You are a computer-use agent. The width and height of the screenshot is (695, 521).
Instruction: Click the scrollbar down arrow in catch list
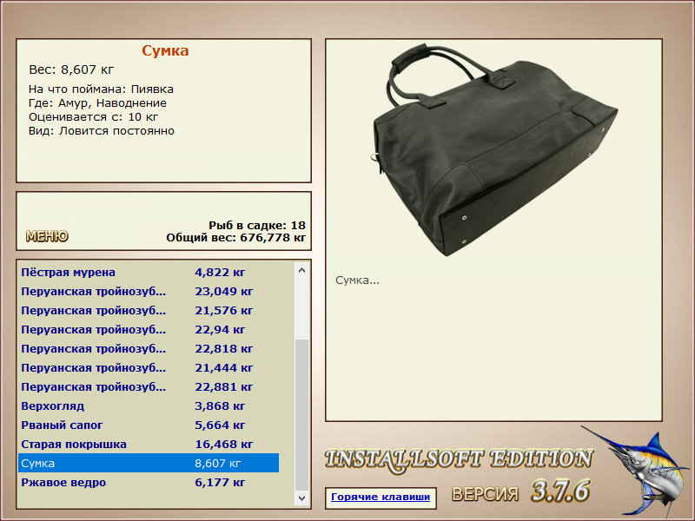pos(301,498)
